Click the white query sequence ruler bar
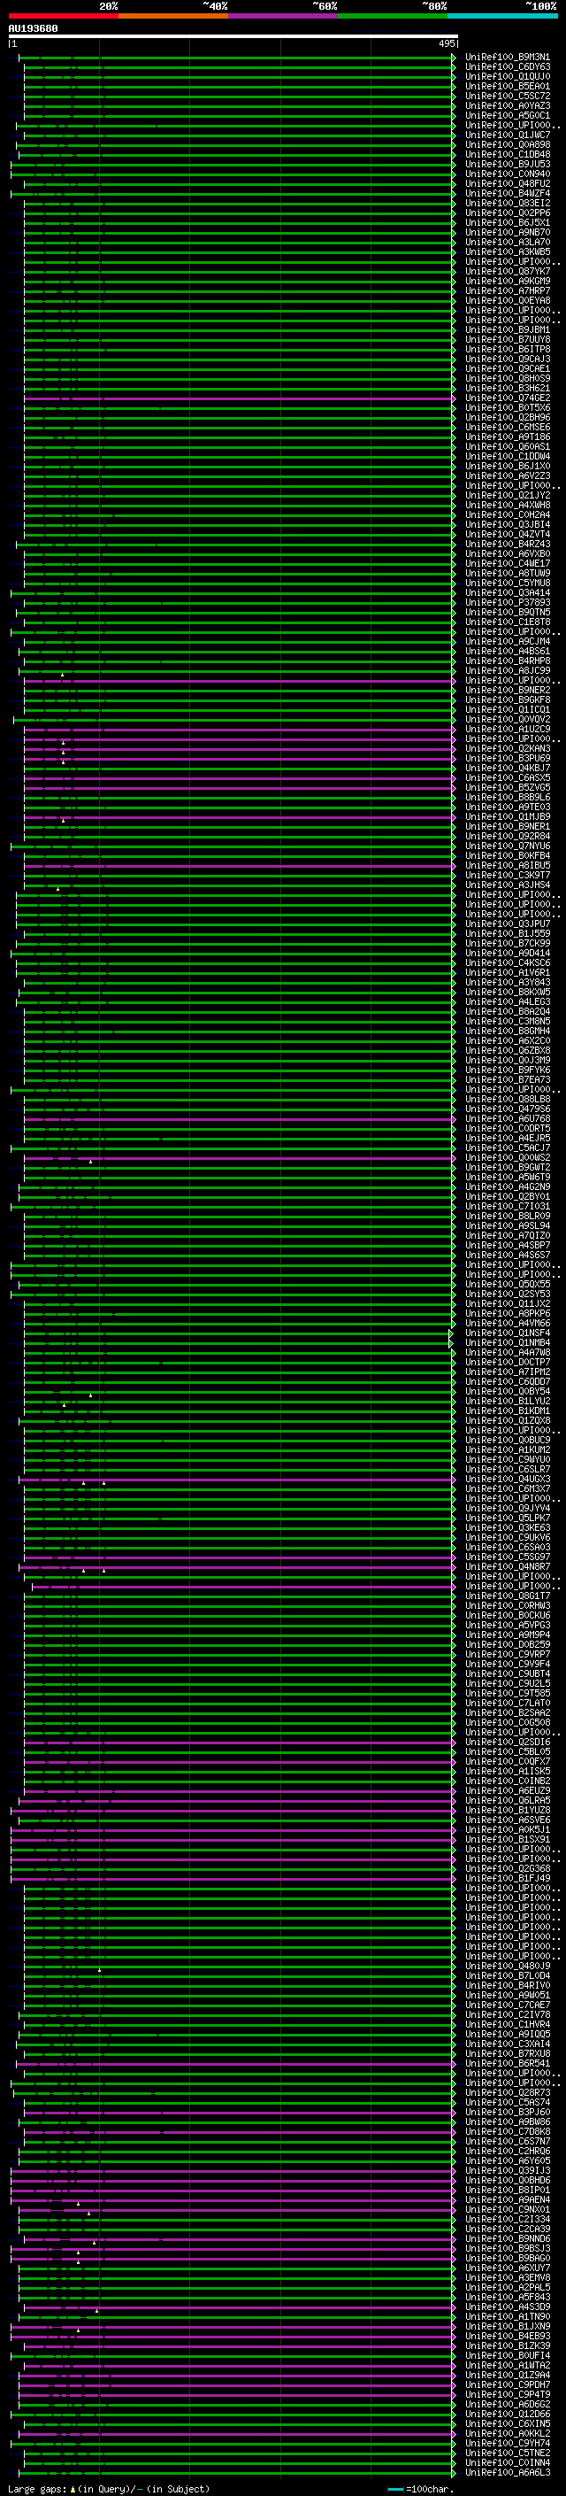 233,37
